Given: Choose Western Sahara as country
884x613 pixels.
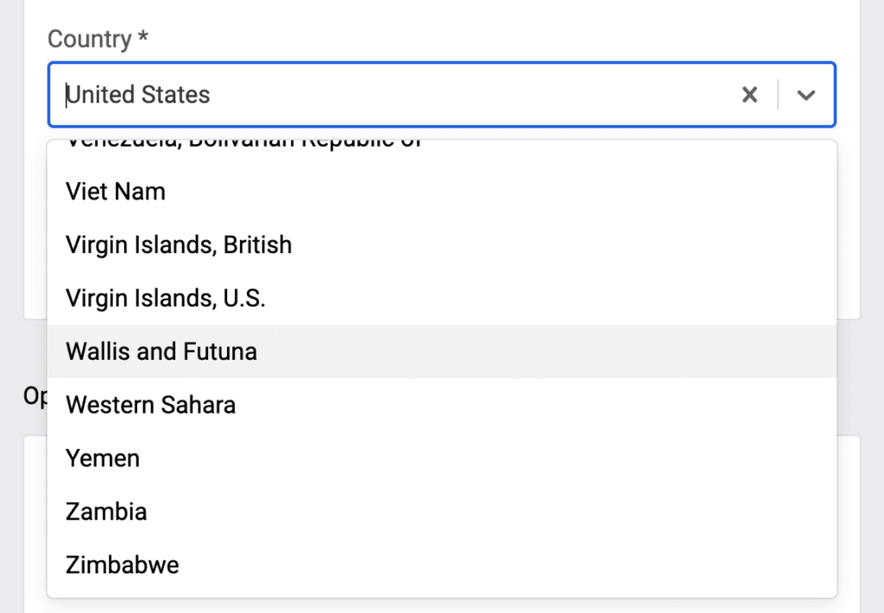Looking at the screenshot, I should [151, 405].
